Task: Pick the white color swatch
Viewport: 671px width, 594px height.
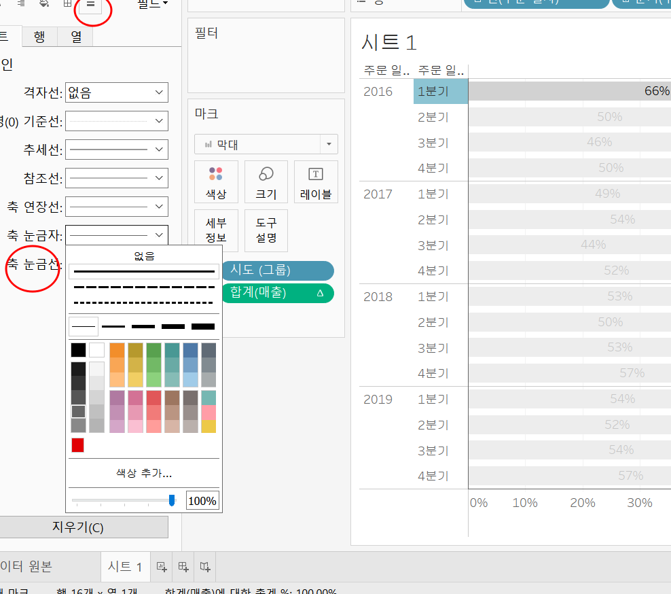Action: tap(96, 350)
